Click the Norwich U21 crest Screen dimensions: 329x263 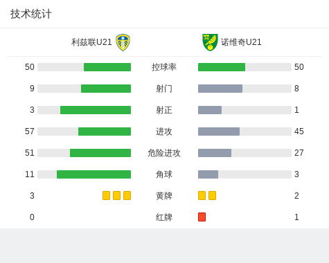[210, 42]
